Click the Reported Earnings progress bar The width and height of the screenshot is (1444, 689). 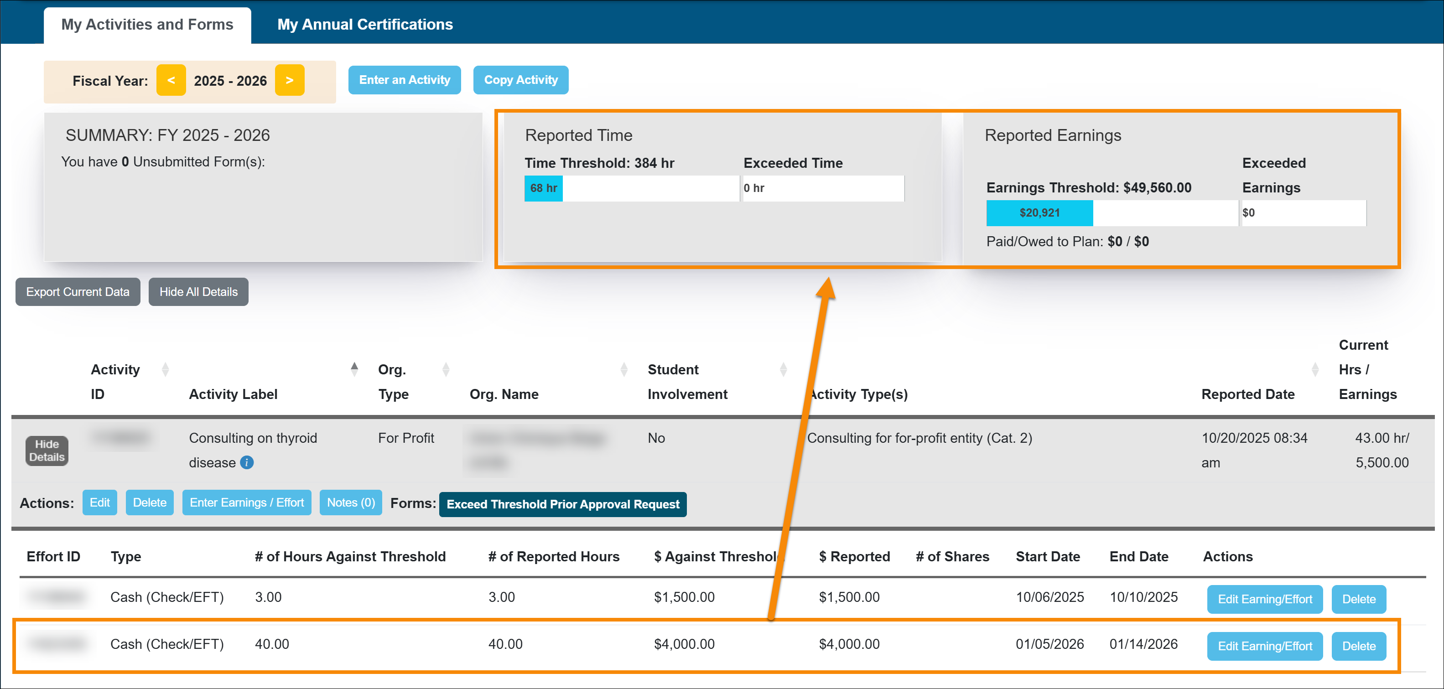click(1040, 213)
